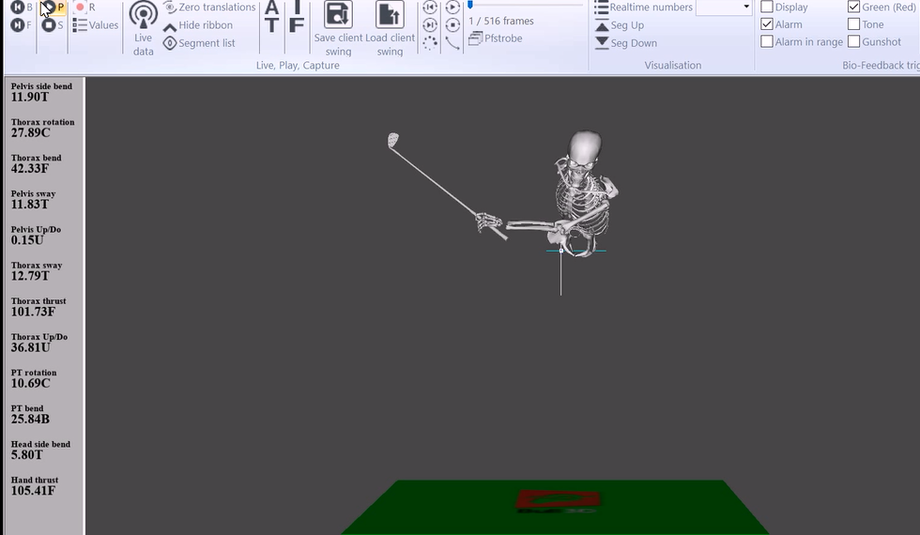Open the Realtime numbers dropdown
The height and width of the screenshot is (535, 920).
(x=746, y=8)
